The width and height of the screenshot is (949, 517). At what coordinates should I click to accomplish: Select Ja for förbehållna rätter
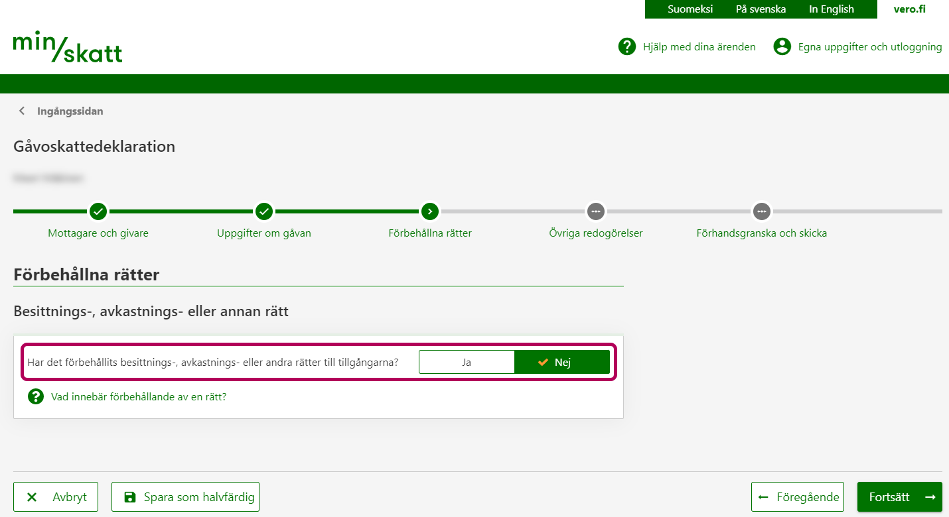467,363
